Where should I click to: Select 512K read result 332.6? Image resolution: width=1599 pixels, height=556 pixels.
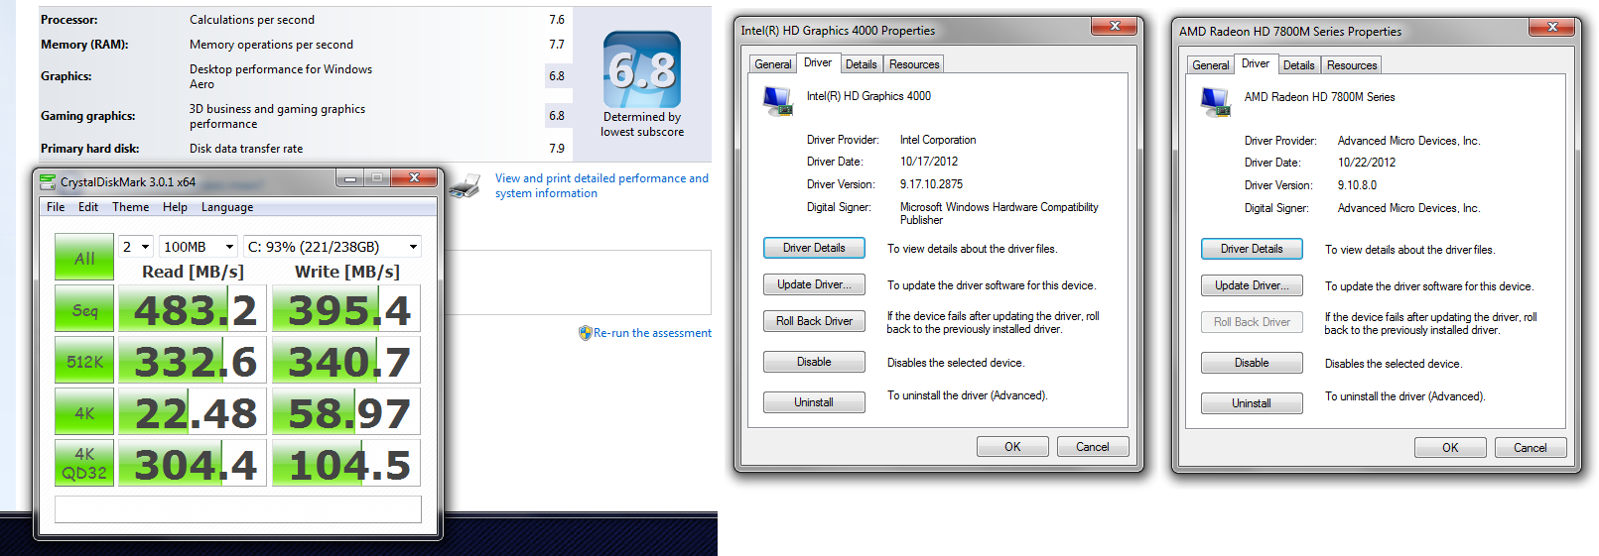[x=193, y=362]
